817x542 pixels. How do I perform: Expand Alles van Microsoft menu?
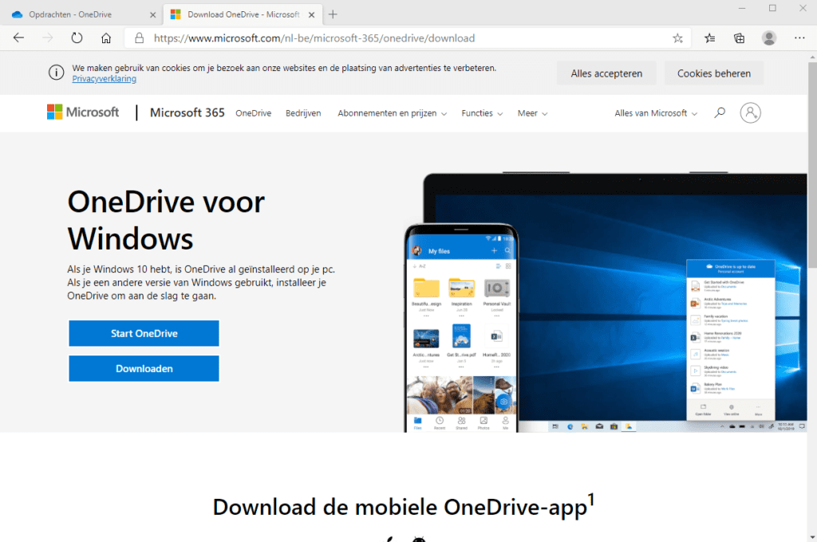pos(656,113)
